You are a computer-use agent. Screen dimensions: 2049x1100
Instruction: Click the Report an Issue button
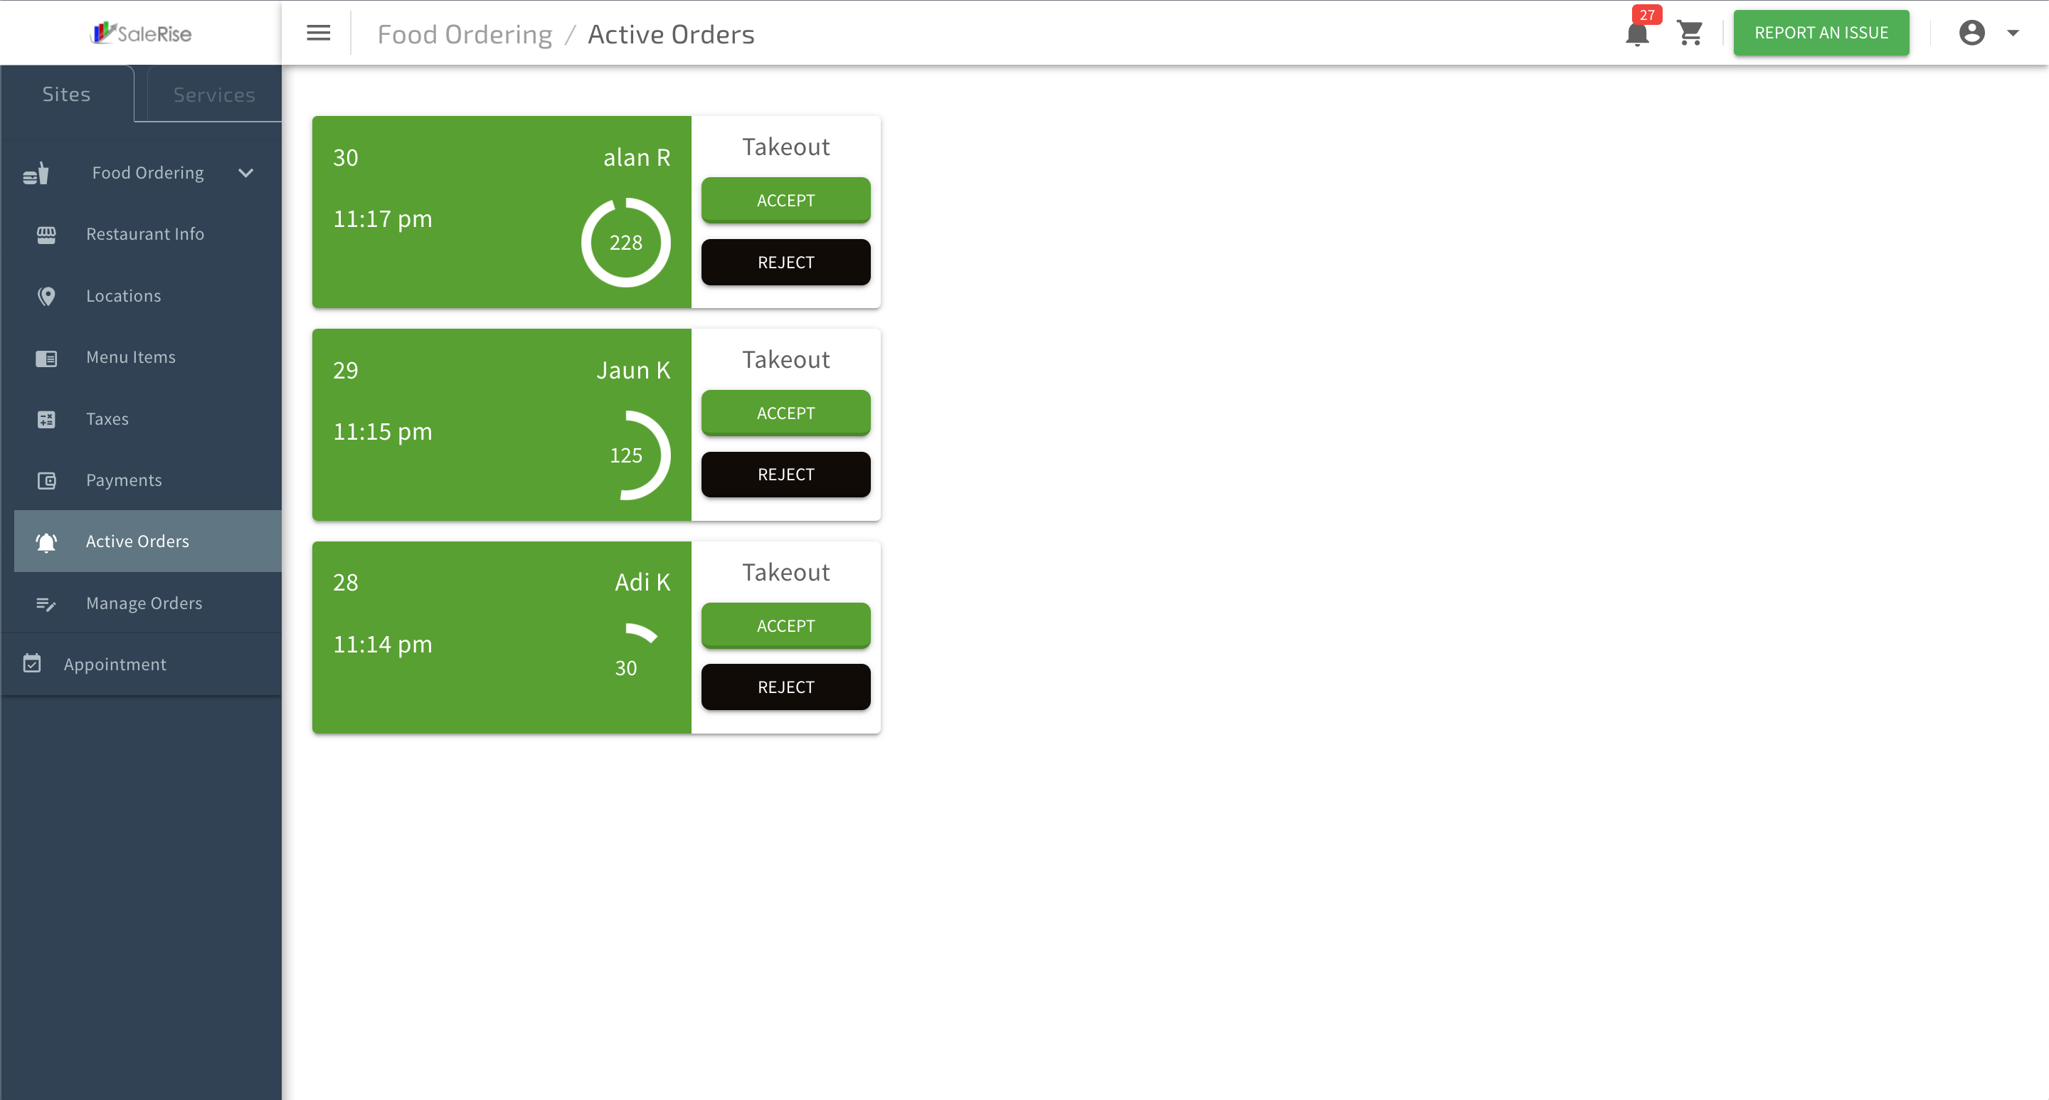click(x=1821, y=33)
